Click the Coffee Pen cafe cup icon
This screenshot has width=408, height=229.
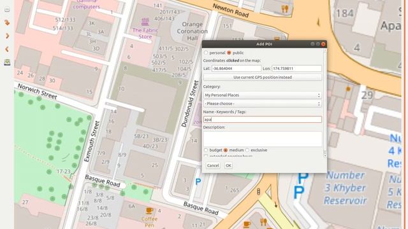point(149,211)
